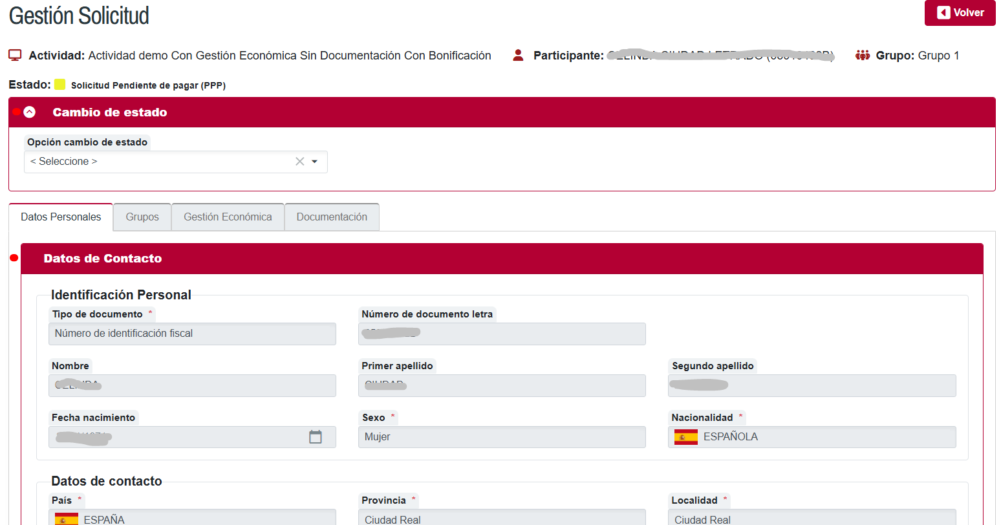The width and height of the screenshot is (1001, 525).
Task: Click the Actividad monitor icon
Action: pyautogui.click(x=16, y=56)
